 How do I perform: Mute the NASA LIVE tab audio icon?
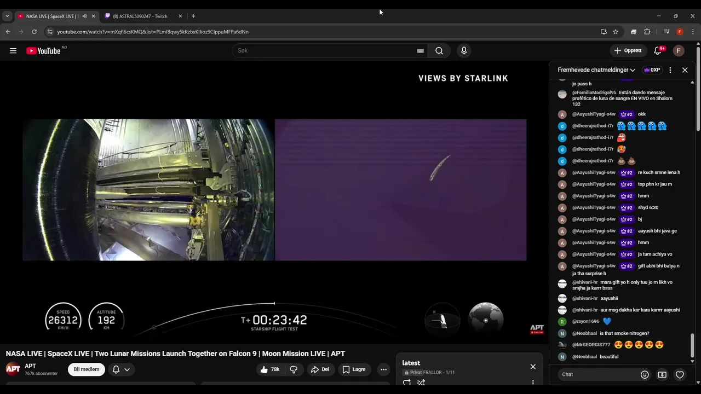(84, 16)
